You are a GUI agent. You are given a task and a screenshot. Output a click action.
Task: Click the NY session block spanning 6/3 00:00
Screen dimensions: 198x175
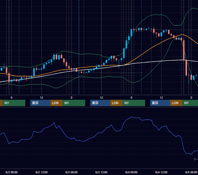[74, 103]
